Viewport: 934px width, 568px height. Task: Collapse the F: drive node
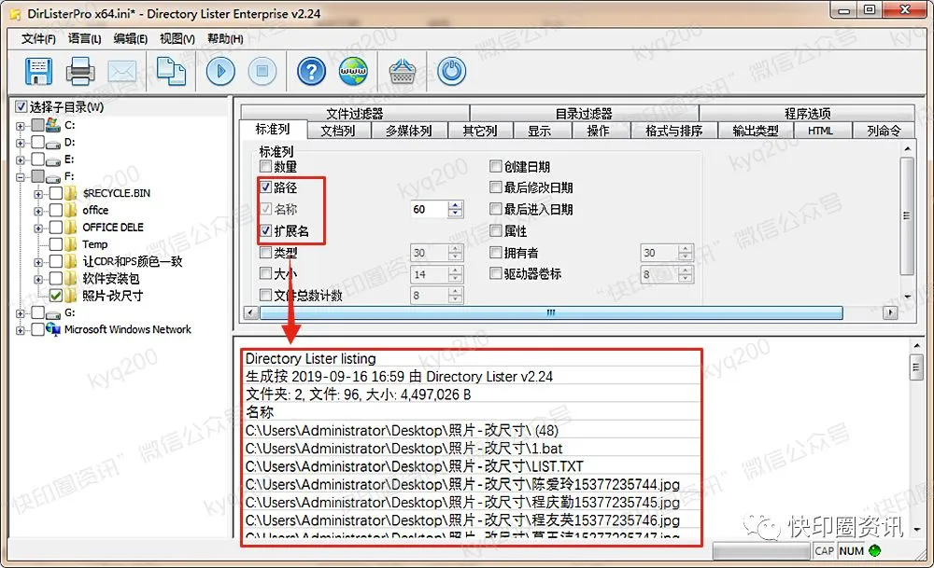(x=21, y=177)
